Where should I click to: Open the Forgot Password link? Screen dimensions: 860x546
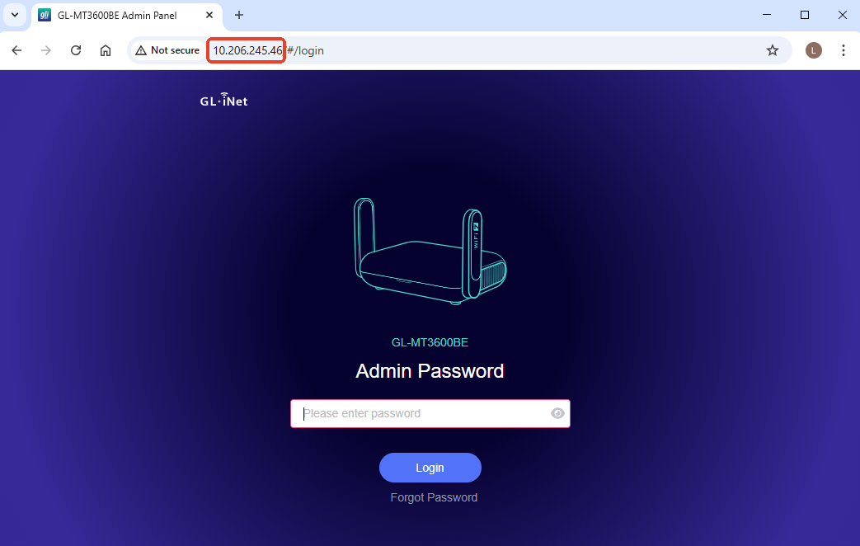pyautogui.click(x=433, y=497)
